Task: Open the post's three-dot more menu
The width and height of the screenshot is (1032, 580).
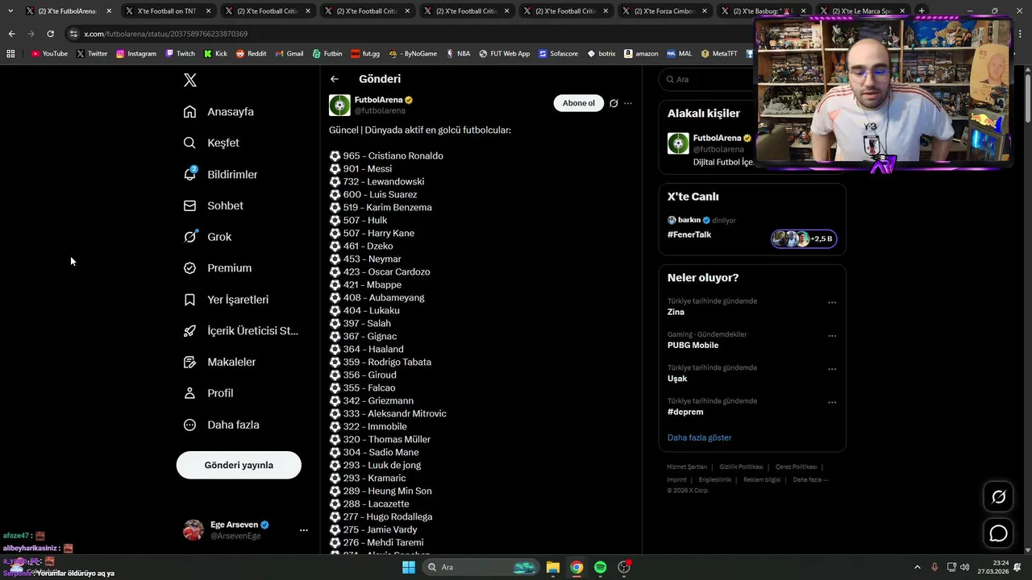Action: tap(628, 103)
